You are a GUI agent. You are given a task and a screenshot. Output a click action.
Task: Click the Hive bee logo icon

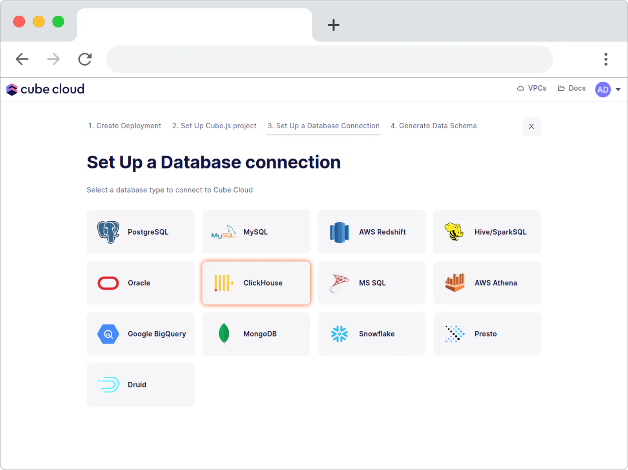454,232
